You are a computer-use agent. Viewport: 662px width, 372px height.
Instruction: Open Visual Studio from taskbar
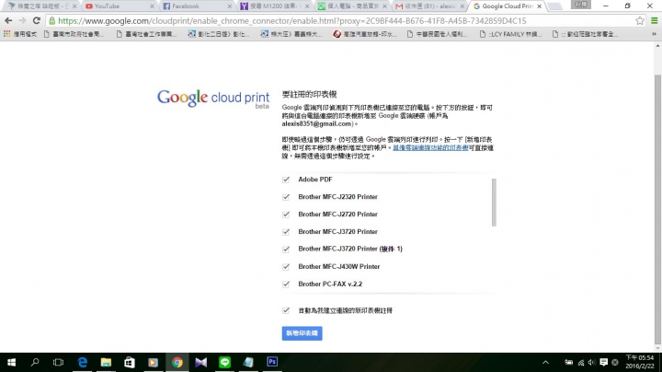point(201,362)
